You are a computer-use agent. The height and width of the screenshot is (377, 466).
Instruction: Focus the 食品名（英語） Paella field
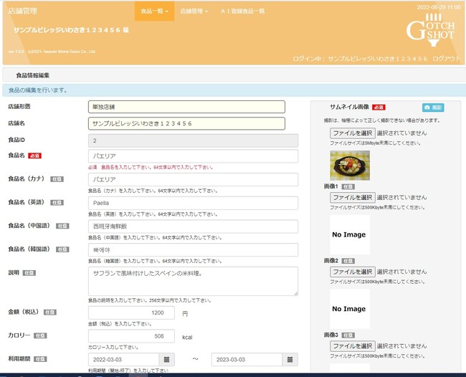point(193,203)
